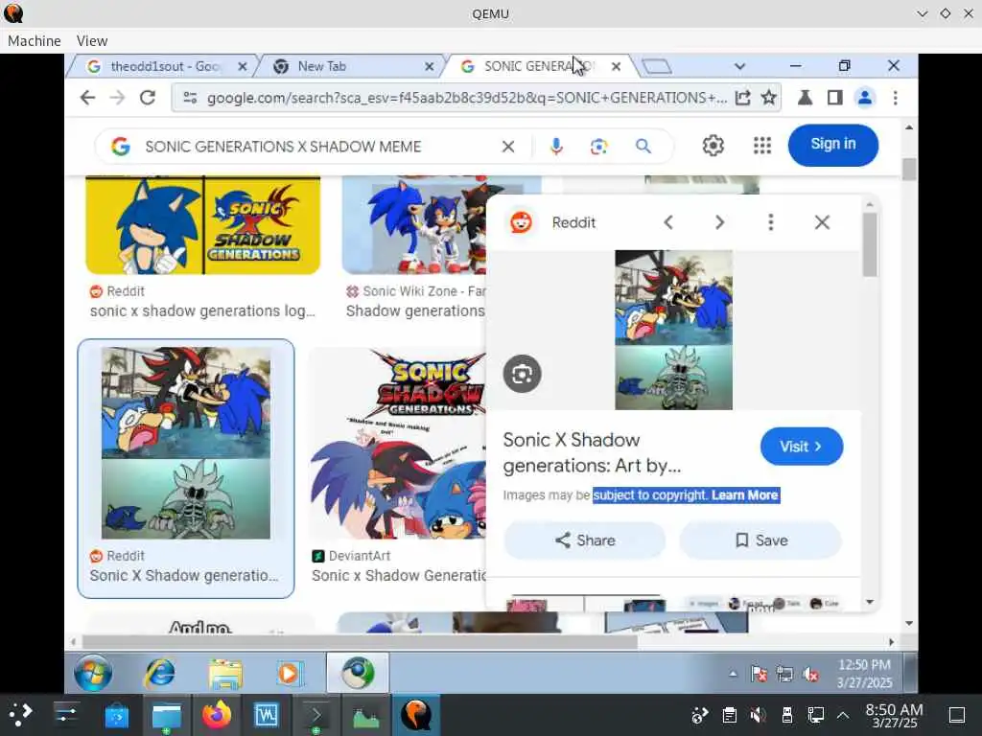Viewport: 982px width, 736px height.
Task: Open the Windows Action Center flag icon
Action: pyautogui.click(x=760, y=674)
